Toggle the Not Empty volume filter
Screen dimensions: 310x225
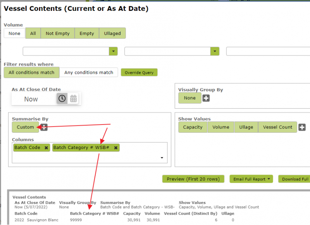click(x=57, y=33)
